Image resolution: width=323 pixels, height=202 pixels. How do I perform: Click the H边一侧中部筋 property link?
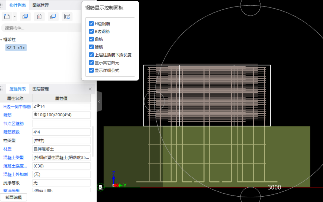click(x=17, y=107)
